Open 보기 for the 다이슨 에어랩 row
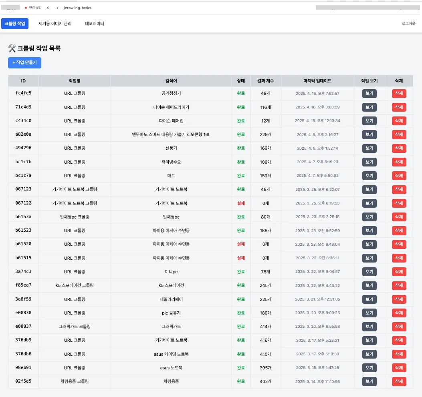The width and height of the screenshot is (422, 397). (x=369, y=121)
